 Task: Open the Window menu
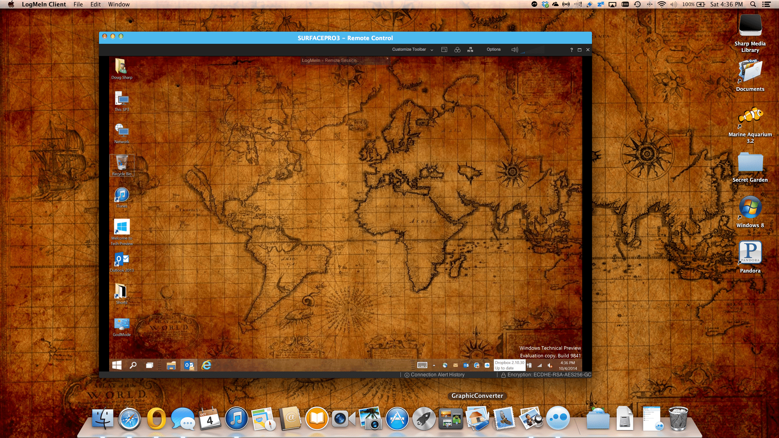coord(119,4)
